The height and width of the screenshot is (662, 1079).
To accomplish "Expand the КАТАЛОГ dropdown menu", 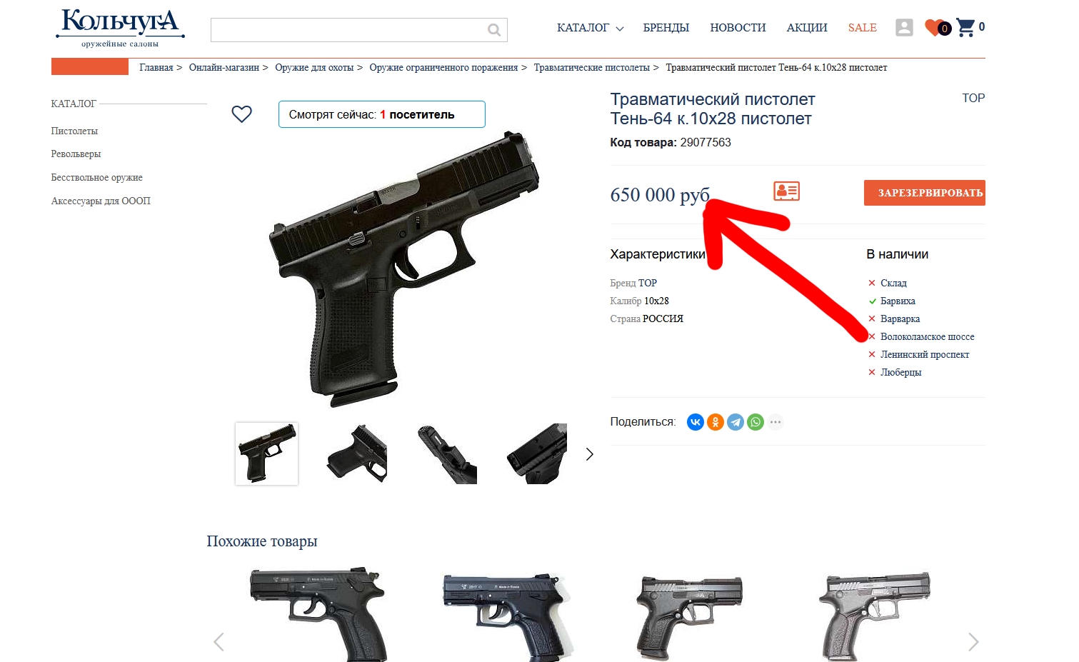I will (590, 28).
